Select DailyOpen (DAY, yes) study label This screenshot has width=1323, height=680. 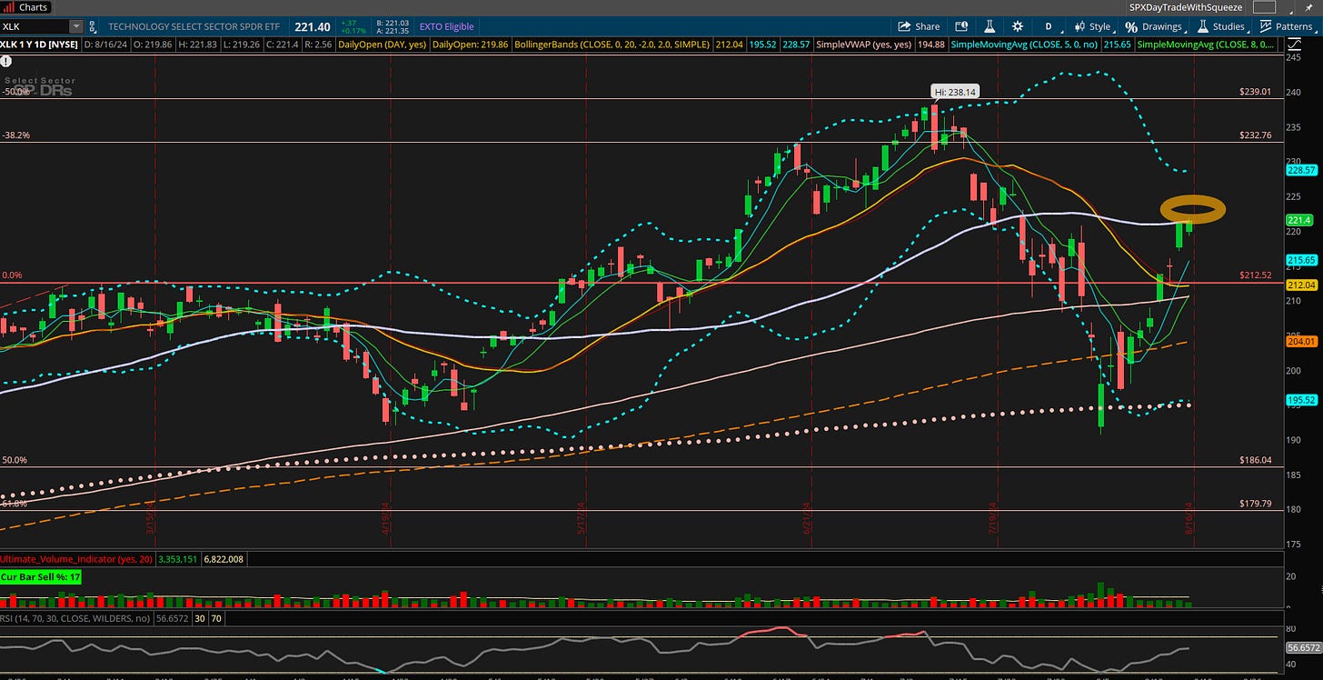(x=382, y=44)
